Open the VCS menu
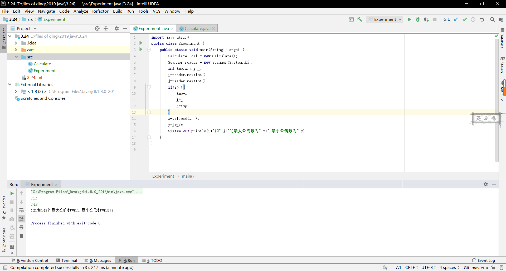 coord(157,11)
